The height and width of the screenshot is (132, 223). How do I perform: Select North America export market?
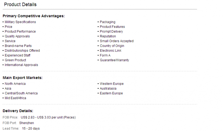click(x=15, y=84)
